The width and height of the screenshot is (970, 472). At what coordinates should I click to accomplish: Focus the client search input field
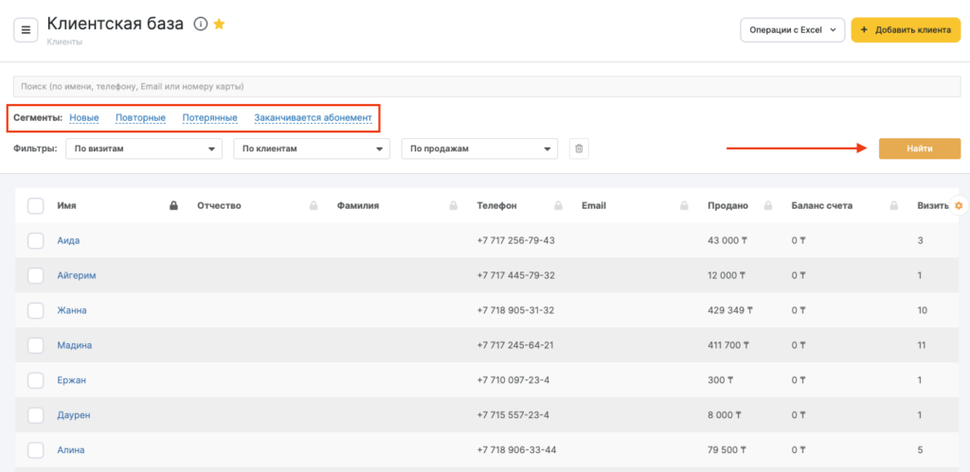tap(485, 86)
